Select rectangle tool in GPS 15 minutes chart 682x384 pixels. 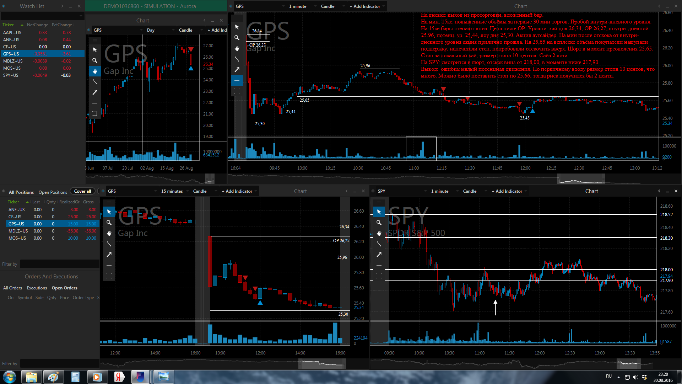[109, 276]
